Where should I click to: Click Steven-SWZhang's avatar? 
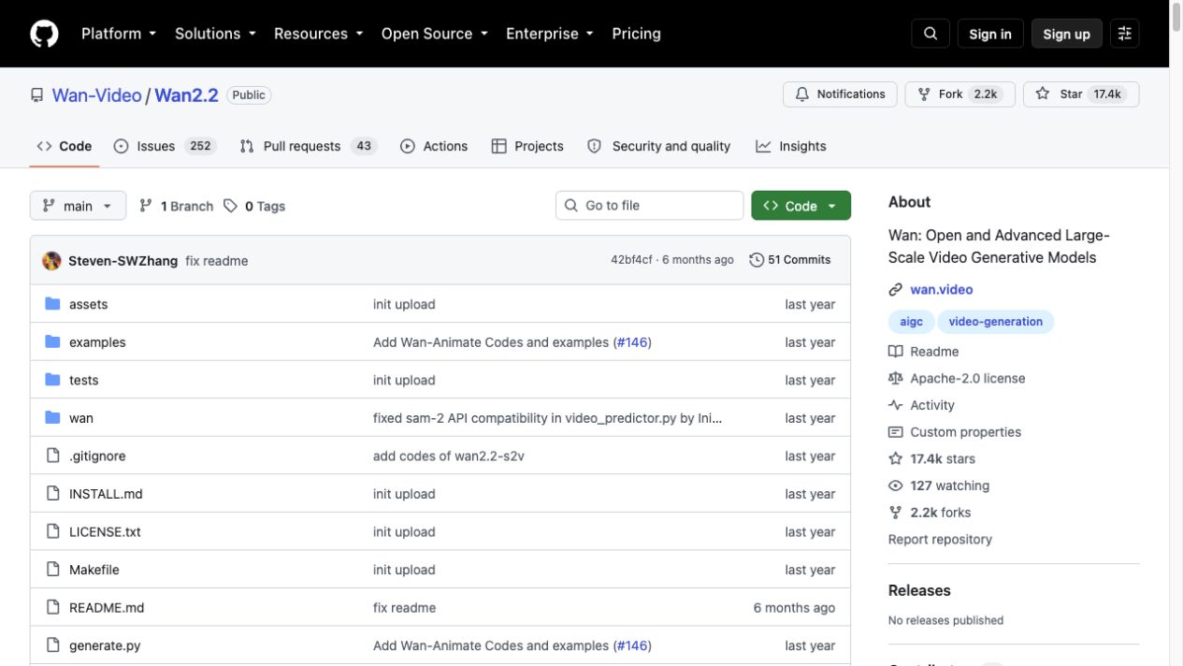click(x=51, y=261)
